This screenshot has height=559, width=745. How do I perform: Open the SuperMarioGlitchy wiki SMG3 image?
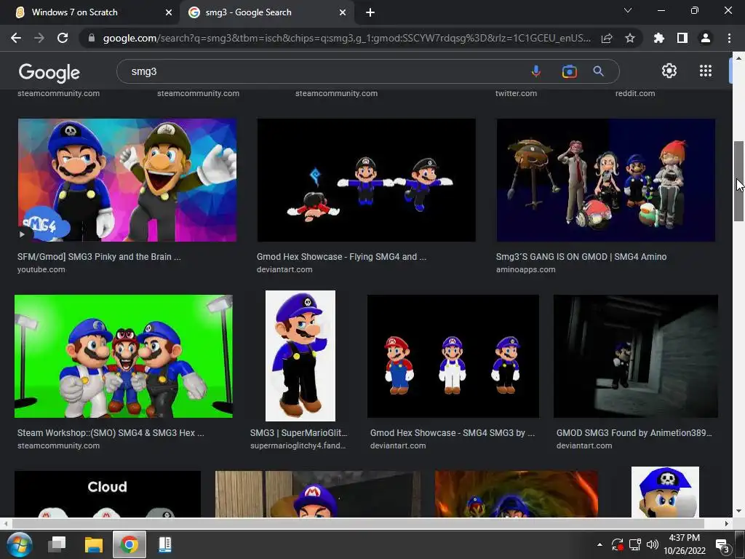coord(300,356)
